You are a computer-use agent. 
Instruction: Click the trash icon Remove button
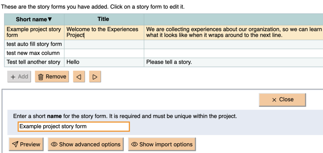52,77
